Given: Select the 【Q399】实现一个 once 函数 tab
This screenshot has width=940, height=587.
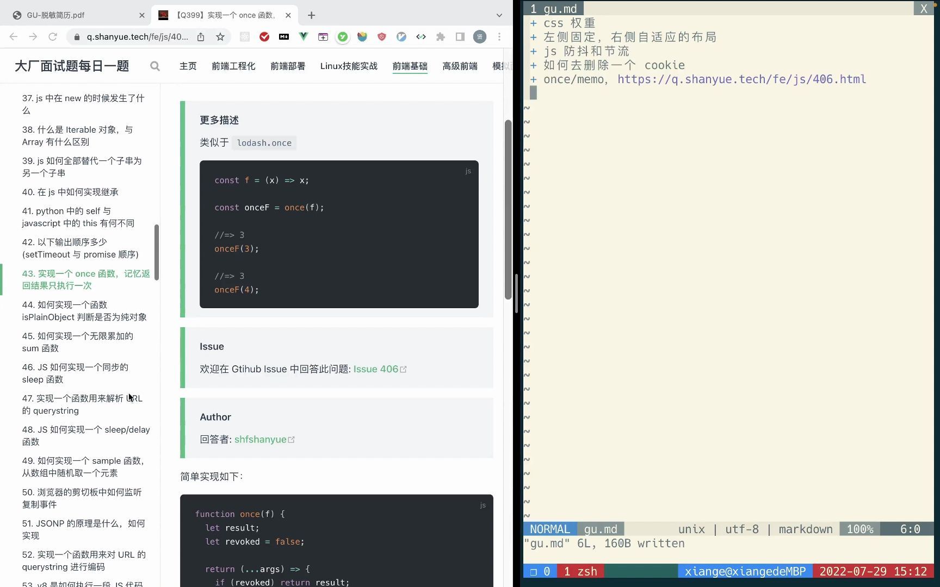Looking at the screenshot, I should pos(224,15).
